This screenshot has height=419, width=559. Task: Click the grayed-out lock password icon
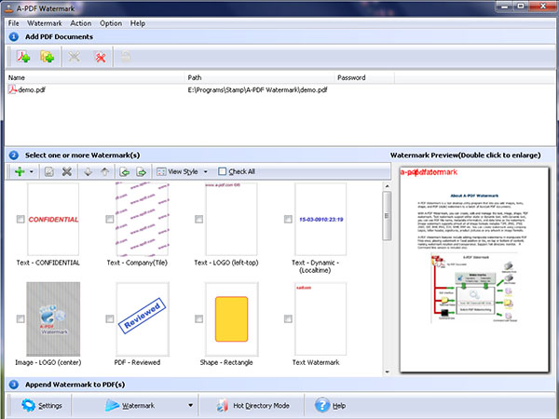point(126,57)
